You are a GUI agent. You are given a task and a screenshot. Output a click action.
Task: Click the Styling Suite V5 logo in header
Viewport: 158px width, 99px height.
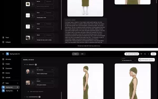(7, 54)
